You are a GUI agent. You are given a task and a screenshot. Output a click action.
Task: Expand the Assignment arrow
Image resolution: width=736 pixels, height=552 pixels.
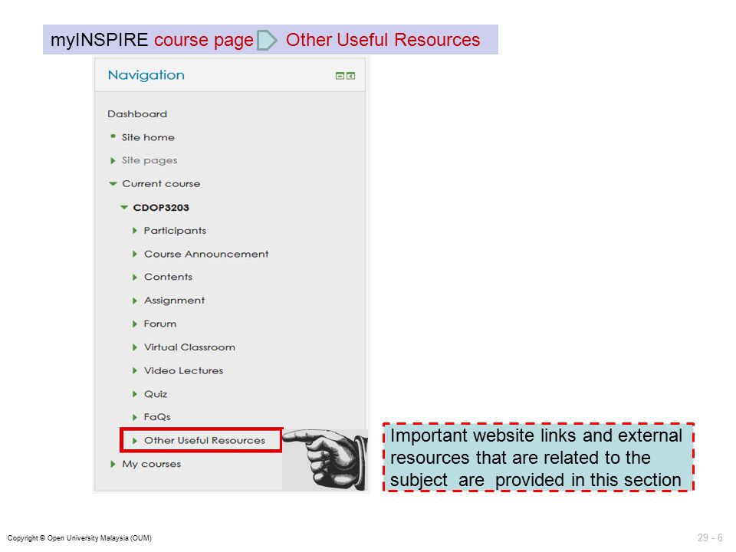[135, 301]
